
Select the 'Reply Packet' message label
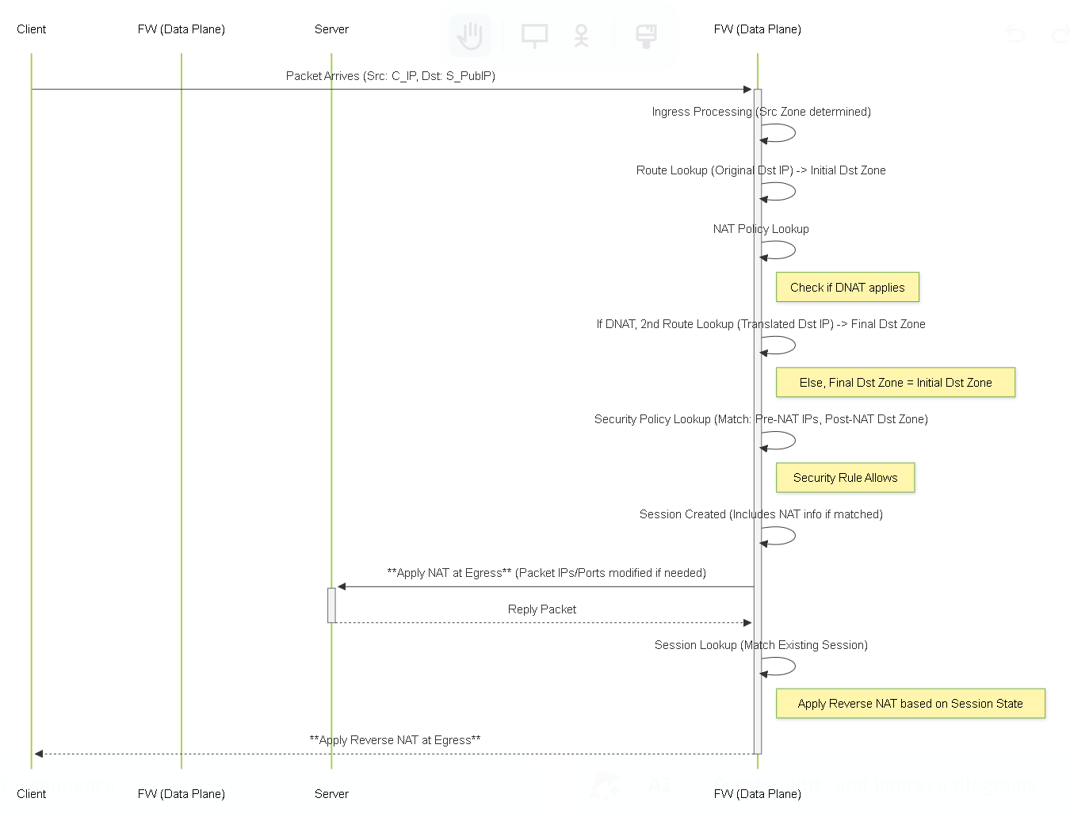pyautogui.click(x=542, y=609)
